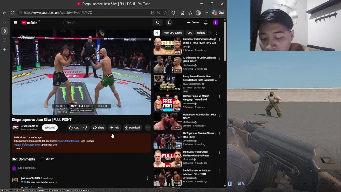Image resolution: width=341 pixels, height=192 pixels.
Task: Open Matt Brown vs Erick Silva thumbnail
Action: tap(168, 122)
